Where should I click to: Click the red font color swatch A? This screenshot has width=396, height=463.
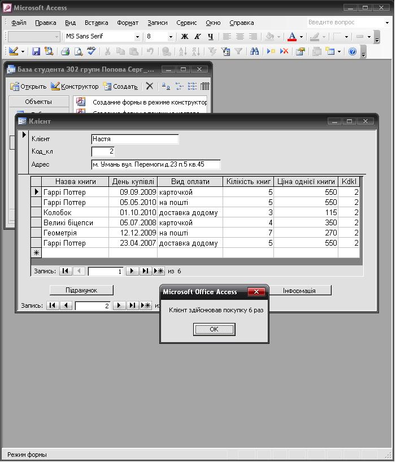[x=292, y=36]
